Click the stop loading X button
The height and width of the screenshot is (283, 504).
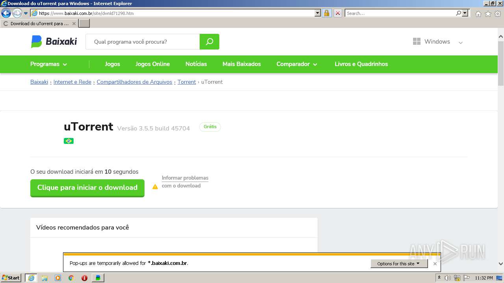(x=338, y=13)
